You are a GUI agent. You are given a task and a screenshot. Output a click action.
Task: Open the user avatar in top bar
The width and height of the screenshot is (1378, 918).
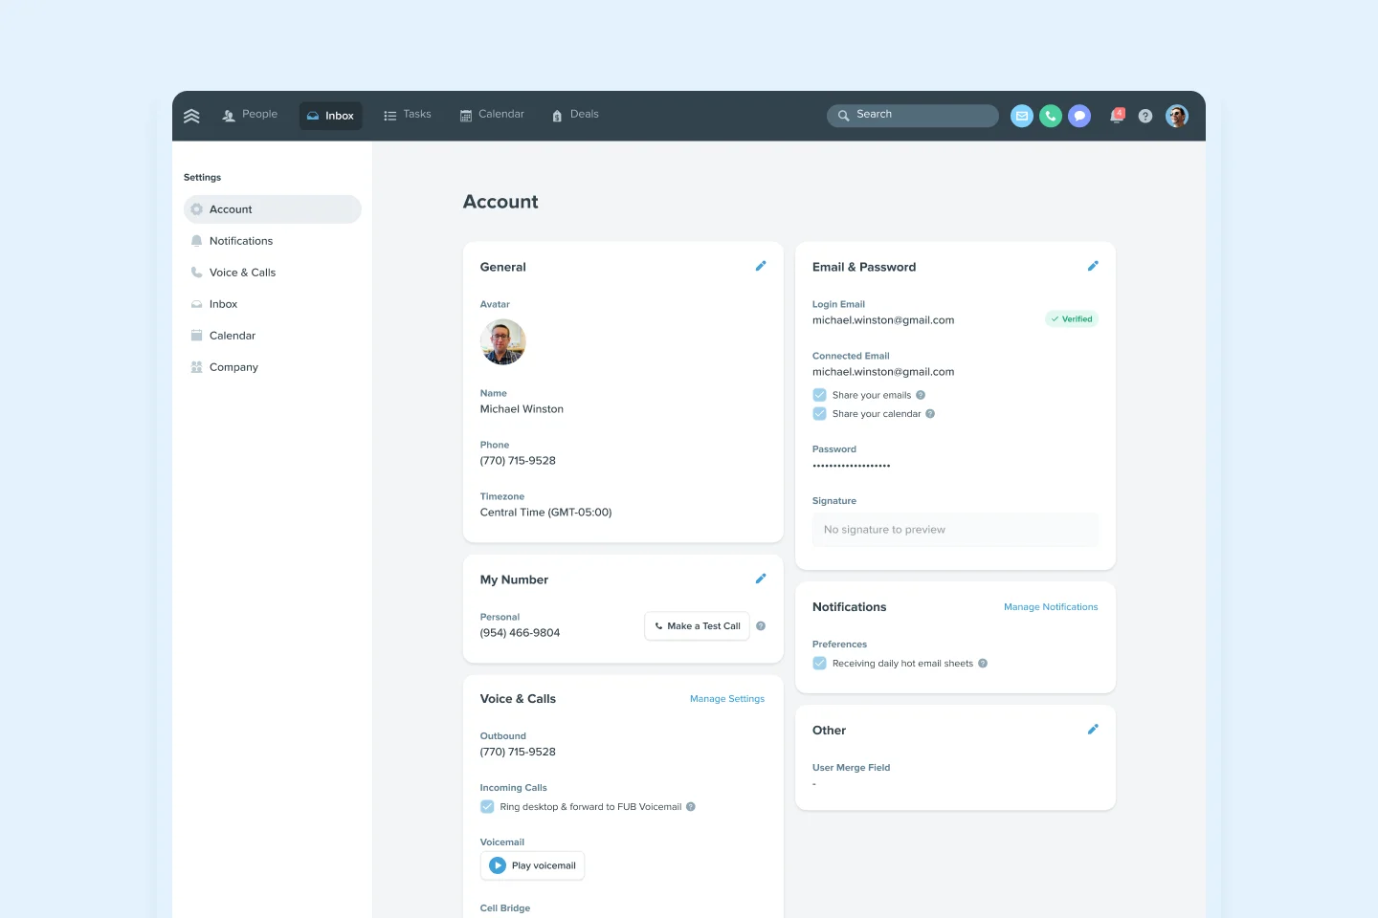(x=1177, y=116)
